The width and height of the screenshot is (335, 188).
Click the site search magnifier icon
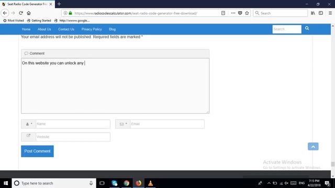click(x=307, y=28)
